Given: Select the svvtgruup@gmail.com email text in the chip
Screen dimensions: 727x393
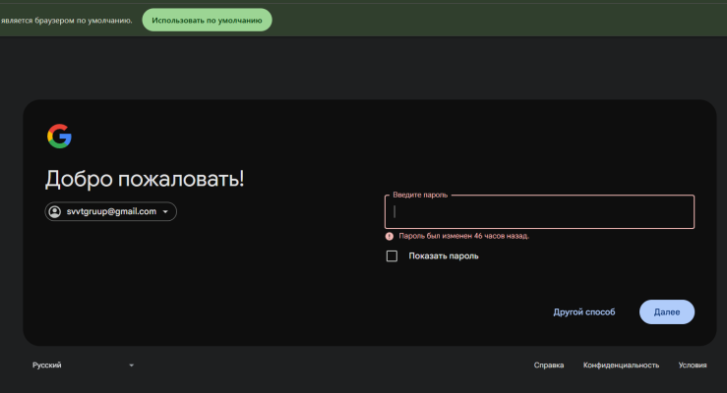Looking at the screenshot, I should click(111, 211).
